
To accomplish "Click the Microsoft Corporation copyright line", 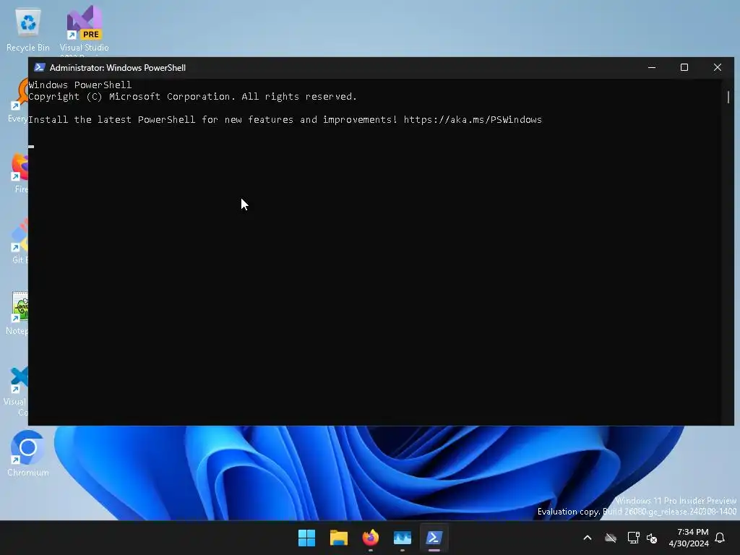I will tap(192, 96).
